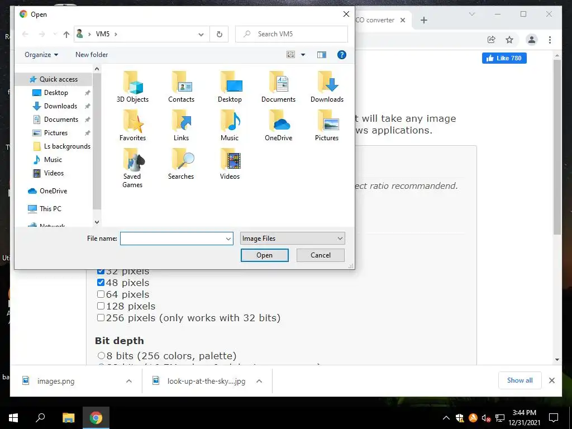Select the Videos folder in file list
This screenshot has width=572, height=429.
tap(230, 164)
